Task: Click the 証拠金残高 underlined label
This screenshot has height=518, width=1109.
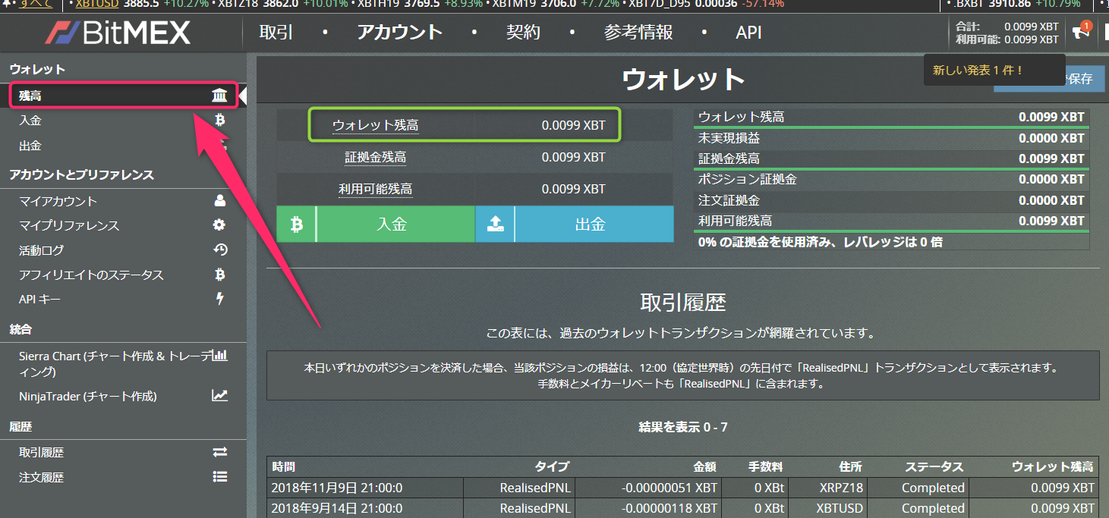Action: [375, 158]
